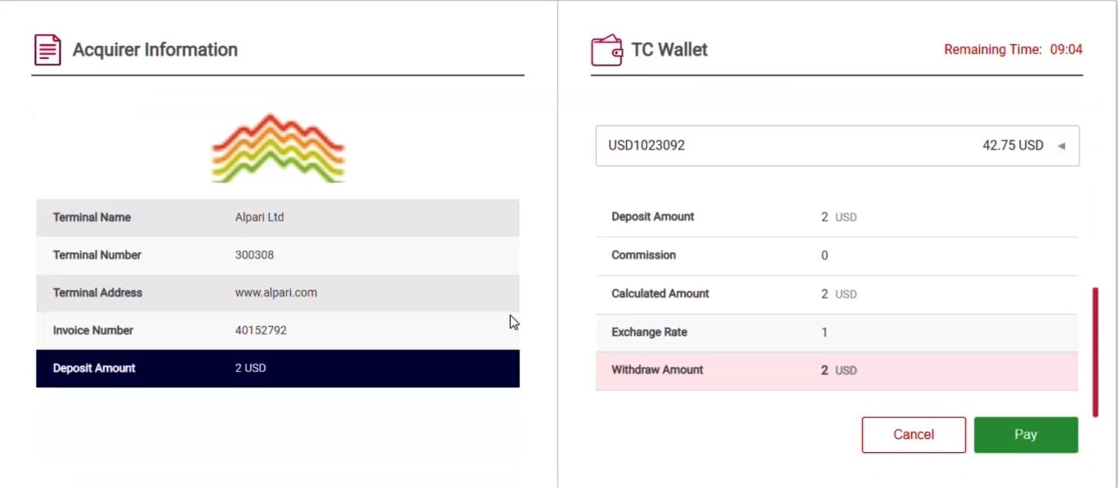1118x488 pixels.
Task: Click the wallet dropdown arrow
Action: click(1061, 146)
